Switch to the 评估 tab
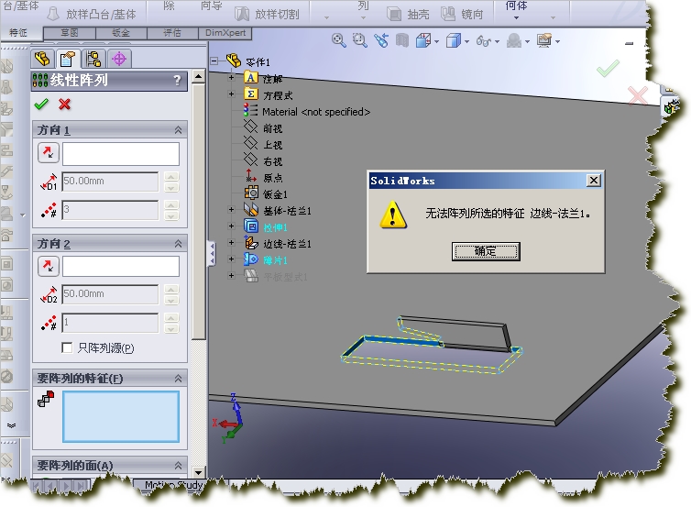Screen dimensions: 691x507 172,33
